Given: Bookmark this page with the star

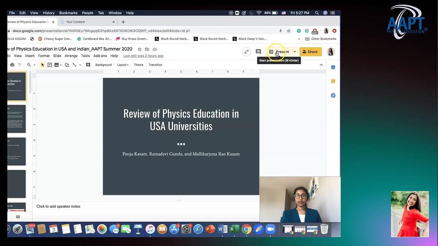Looking at the screenshot, I should [289, 31].
